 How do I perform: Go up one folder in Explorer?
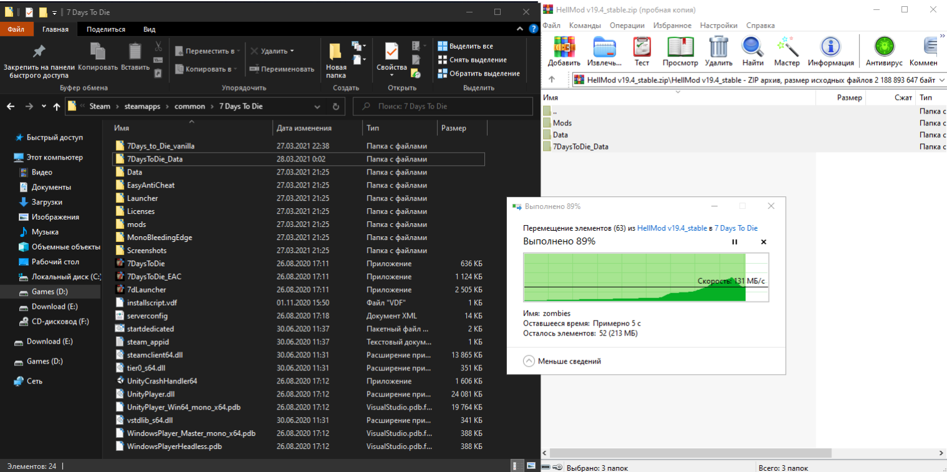tap(57, 107)
